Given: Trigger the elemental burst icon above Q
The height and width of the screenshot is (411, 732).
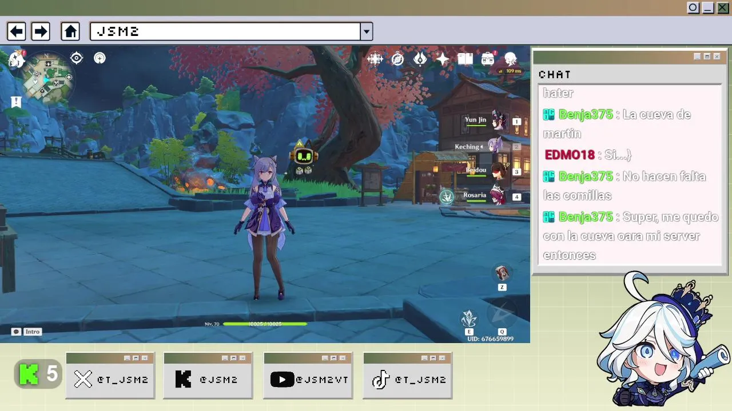Looking at the screenshot, I should [502, 313].
